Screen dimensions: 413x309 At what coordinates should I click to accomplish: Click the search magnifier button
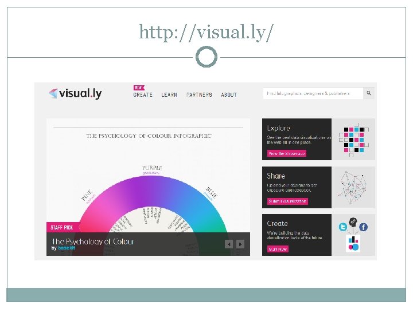click(369, 93)
